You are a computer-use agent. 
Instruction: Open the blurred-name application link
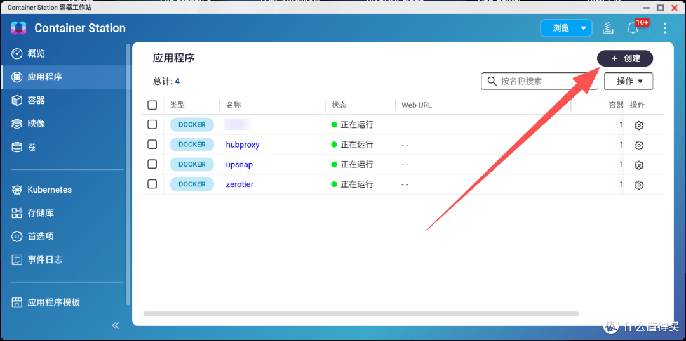[x=237, y=124]
